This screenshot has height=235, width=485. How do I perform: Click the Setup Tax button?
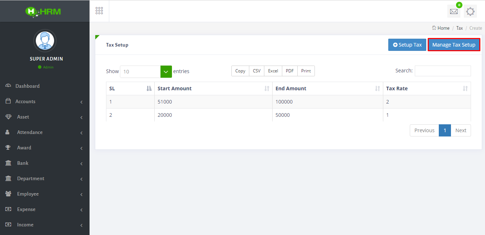[407, 44]
